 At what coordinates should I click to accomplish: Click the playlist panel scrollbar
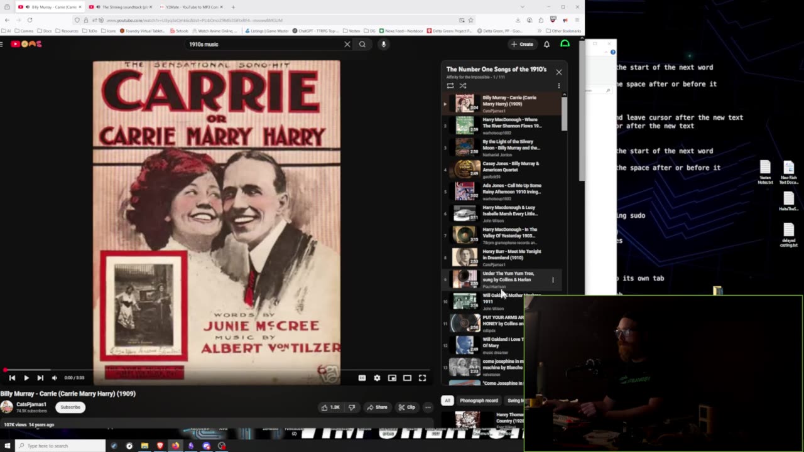pos(564,113)
